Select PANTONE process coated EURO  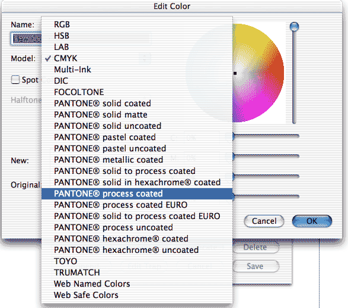[137, 205]
